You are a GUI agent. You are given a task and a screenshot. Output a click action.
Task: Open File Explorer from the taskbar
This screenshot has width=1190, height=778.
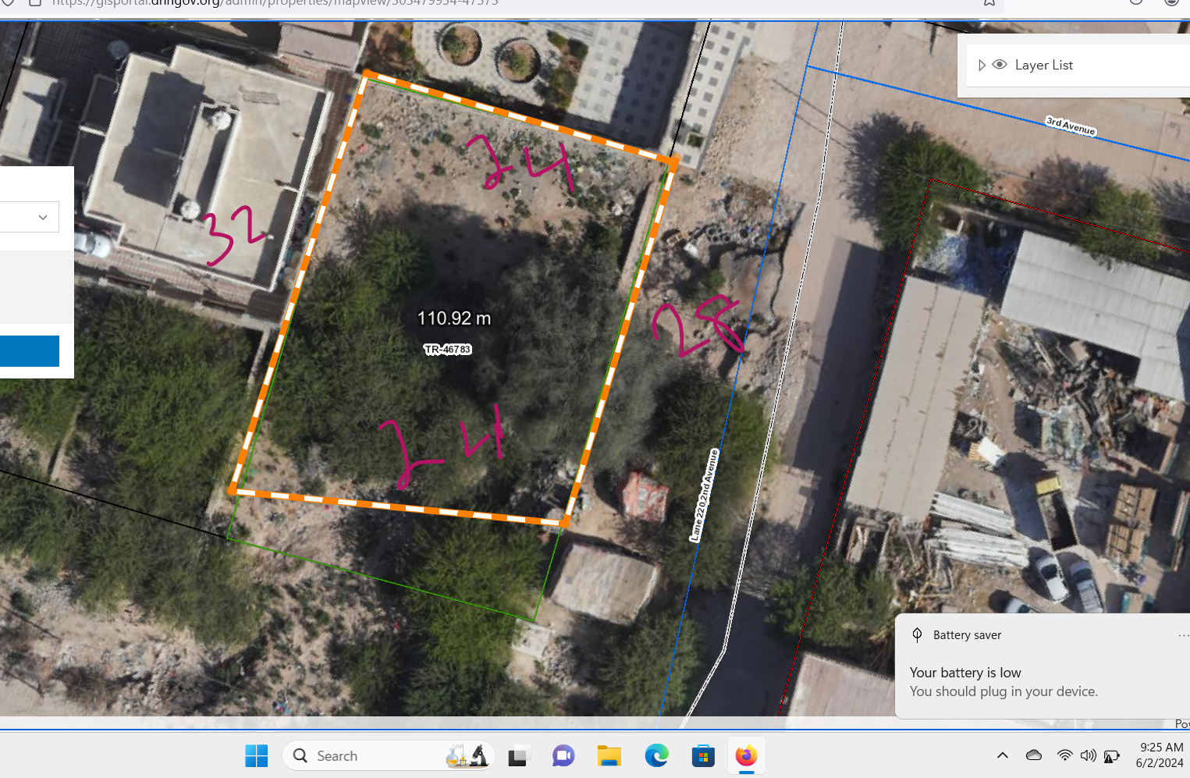[x=609, y=755]
